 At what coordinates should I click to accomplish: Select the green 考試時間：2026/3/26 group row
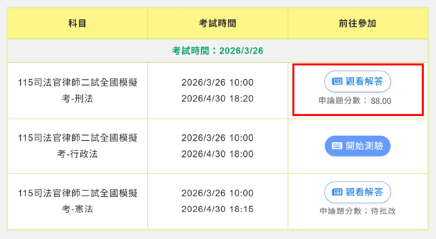click(x=218, y=51)
